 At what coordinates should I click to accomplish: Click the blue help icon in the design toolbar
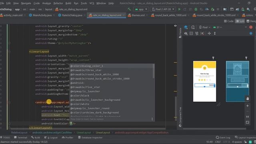pos(251,33)
